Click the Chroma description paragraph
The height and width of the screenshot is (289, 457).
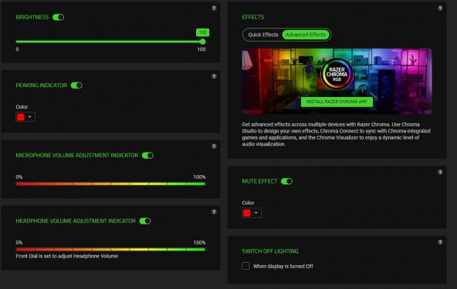(336, 134)
